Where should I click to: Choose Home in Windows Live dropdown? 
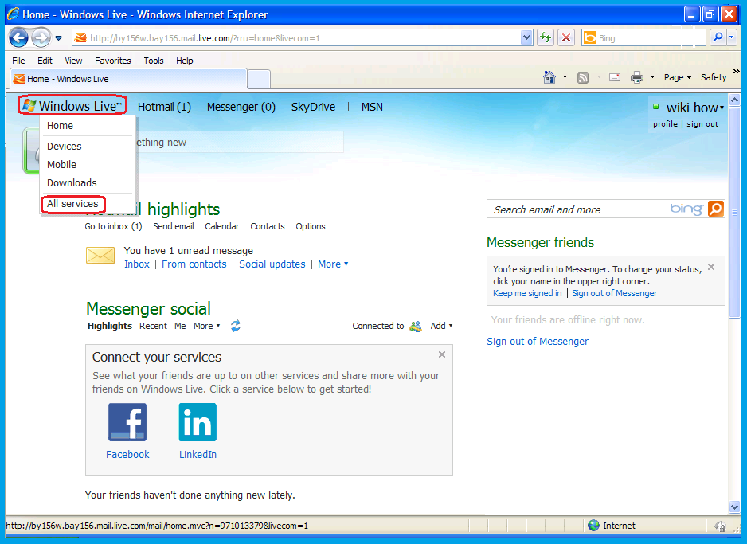pyautogui.click(x=60, y=126)
